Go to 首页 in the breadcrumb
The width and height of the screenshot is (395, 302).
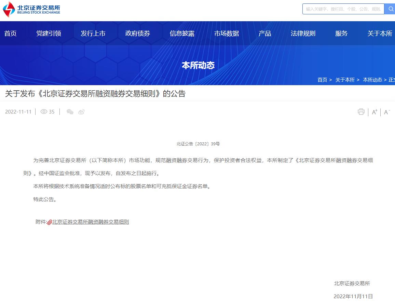point(322,80)
